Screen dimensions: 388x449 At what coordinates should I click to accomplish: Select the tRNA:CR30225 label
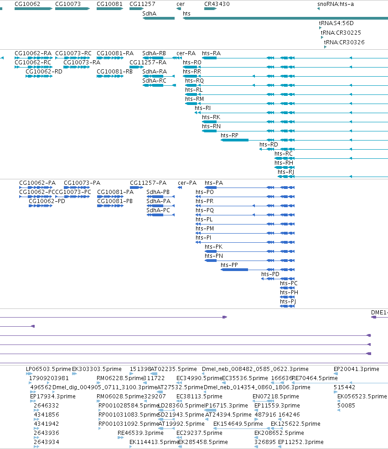pos(341,33)
